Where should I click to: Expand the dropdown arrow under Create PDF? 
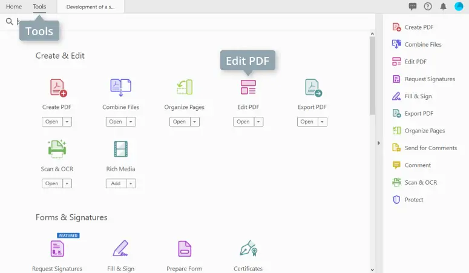(x=67, y=122)
